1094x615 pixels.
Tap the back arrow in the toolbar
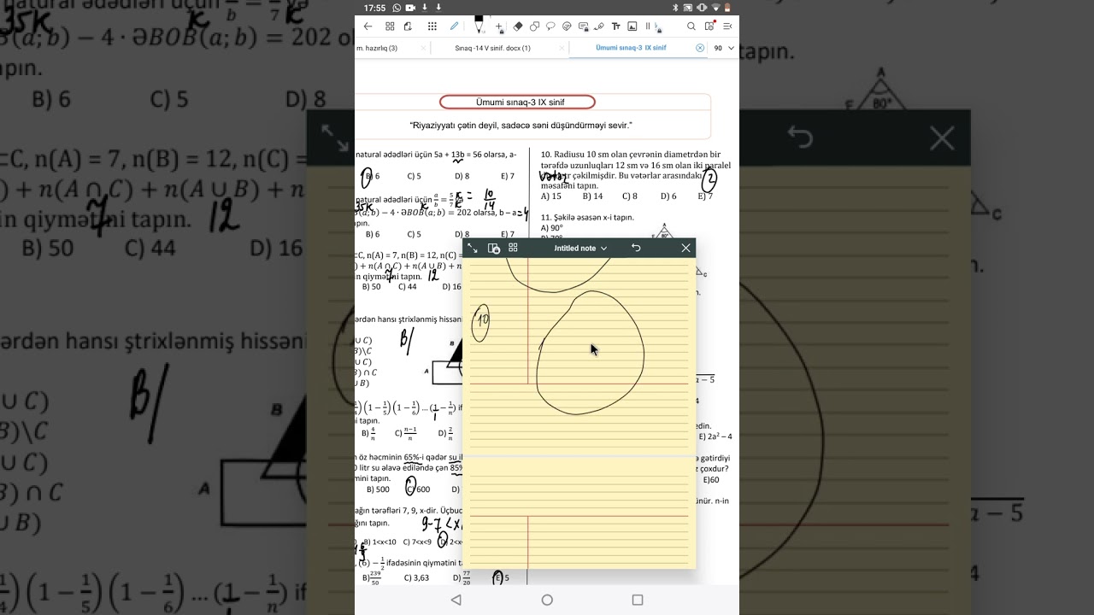point(368,26)
